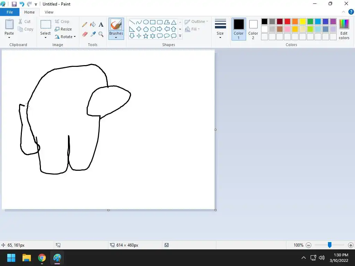
Task: Switch to the Home tab
Action: [x=29, y=12]
